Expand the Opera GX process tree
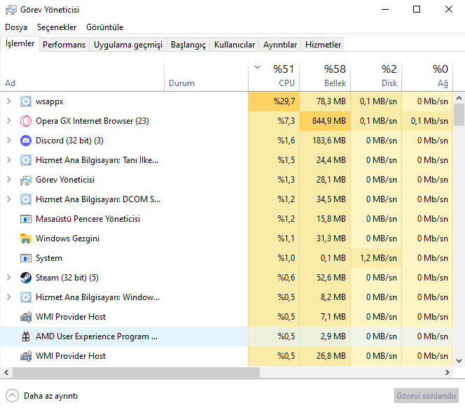 pos(8,121)
